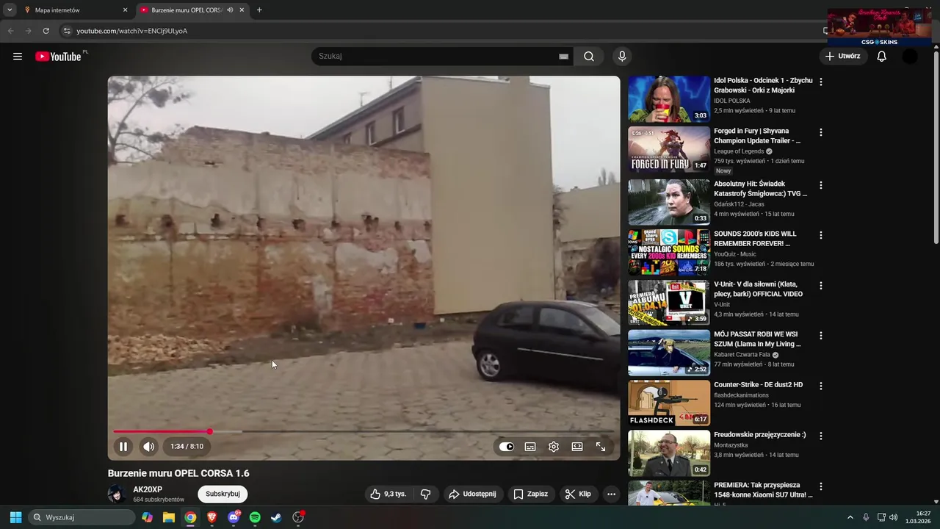
Task: Open the AK20XP channel avatar
Action: (117, 494)
